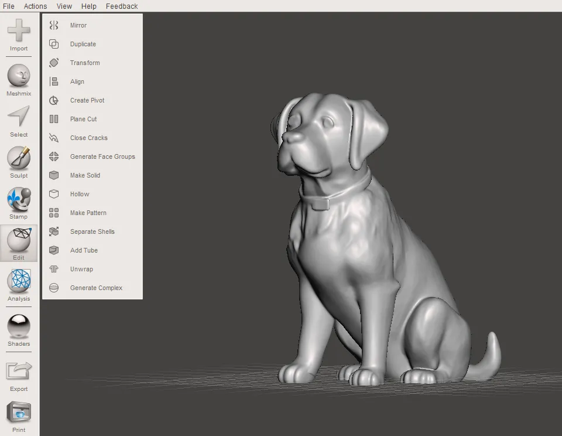
Task: Choose the Align label
Action: (x=77, y=82)
